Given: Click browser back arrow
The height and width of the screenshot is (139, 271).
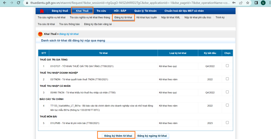Looking at the screenshot, I should tap(5, 3).
